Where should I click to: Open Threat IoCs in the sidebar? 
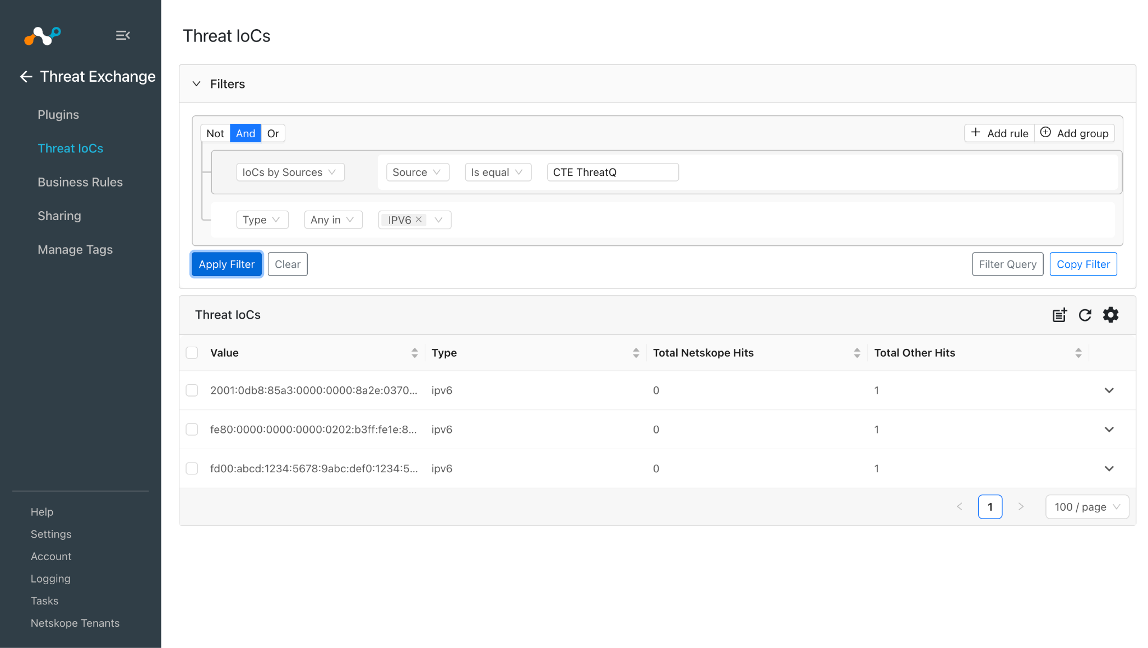click(x=71, y=148)
